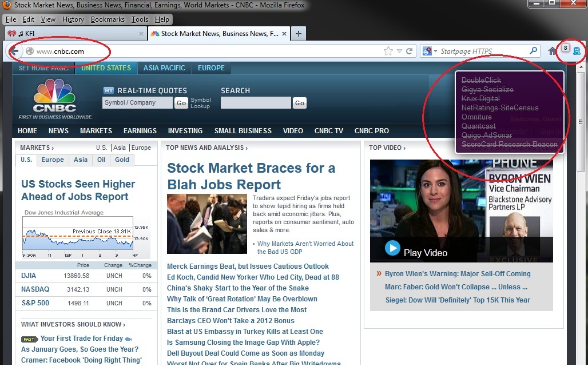Open the Bookmarks menu

tap(108, 19)
